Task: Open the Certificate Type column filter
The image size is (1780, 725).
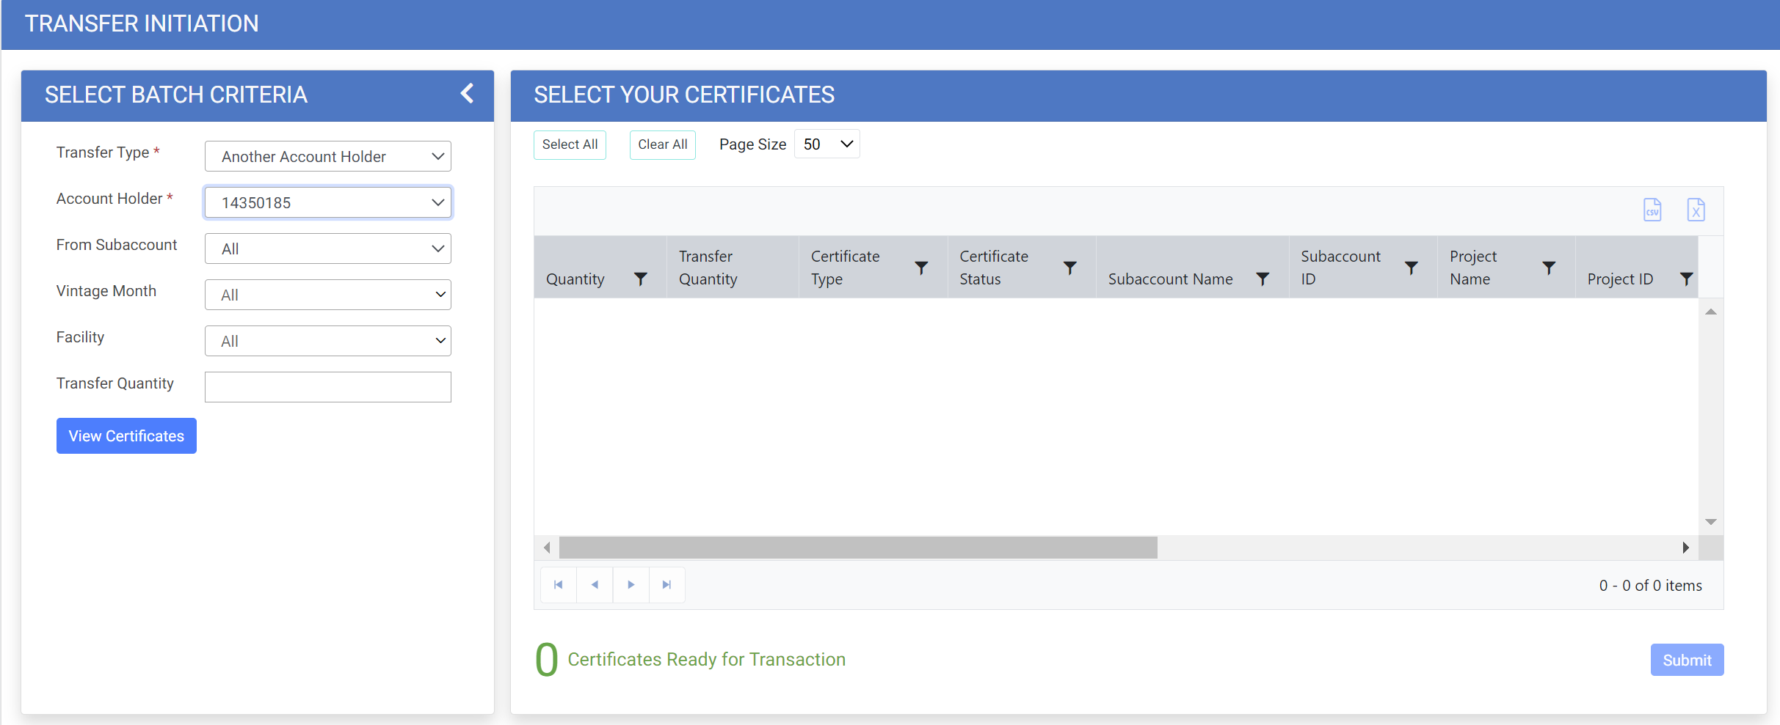Action: point(920,268)
